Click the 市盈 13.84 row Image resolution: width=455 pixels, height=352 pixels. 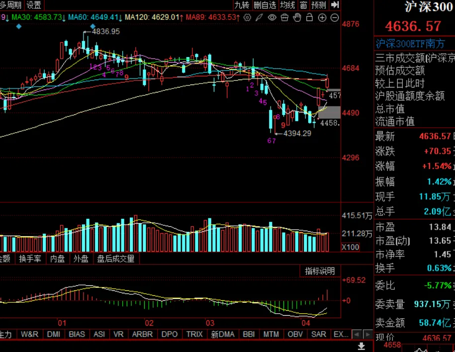(x=415, y=227)
